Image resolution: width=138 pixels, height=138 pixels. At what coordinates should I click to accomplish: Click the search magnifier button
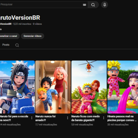point(93,5)
